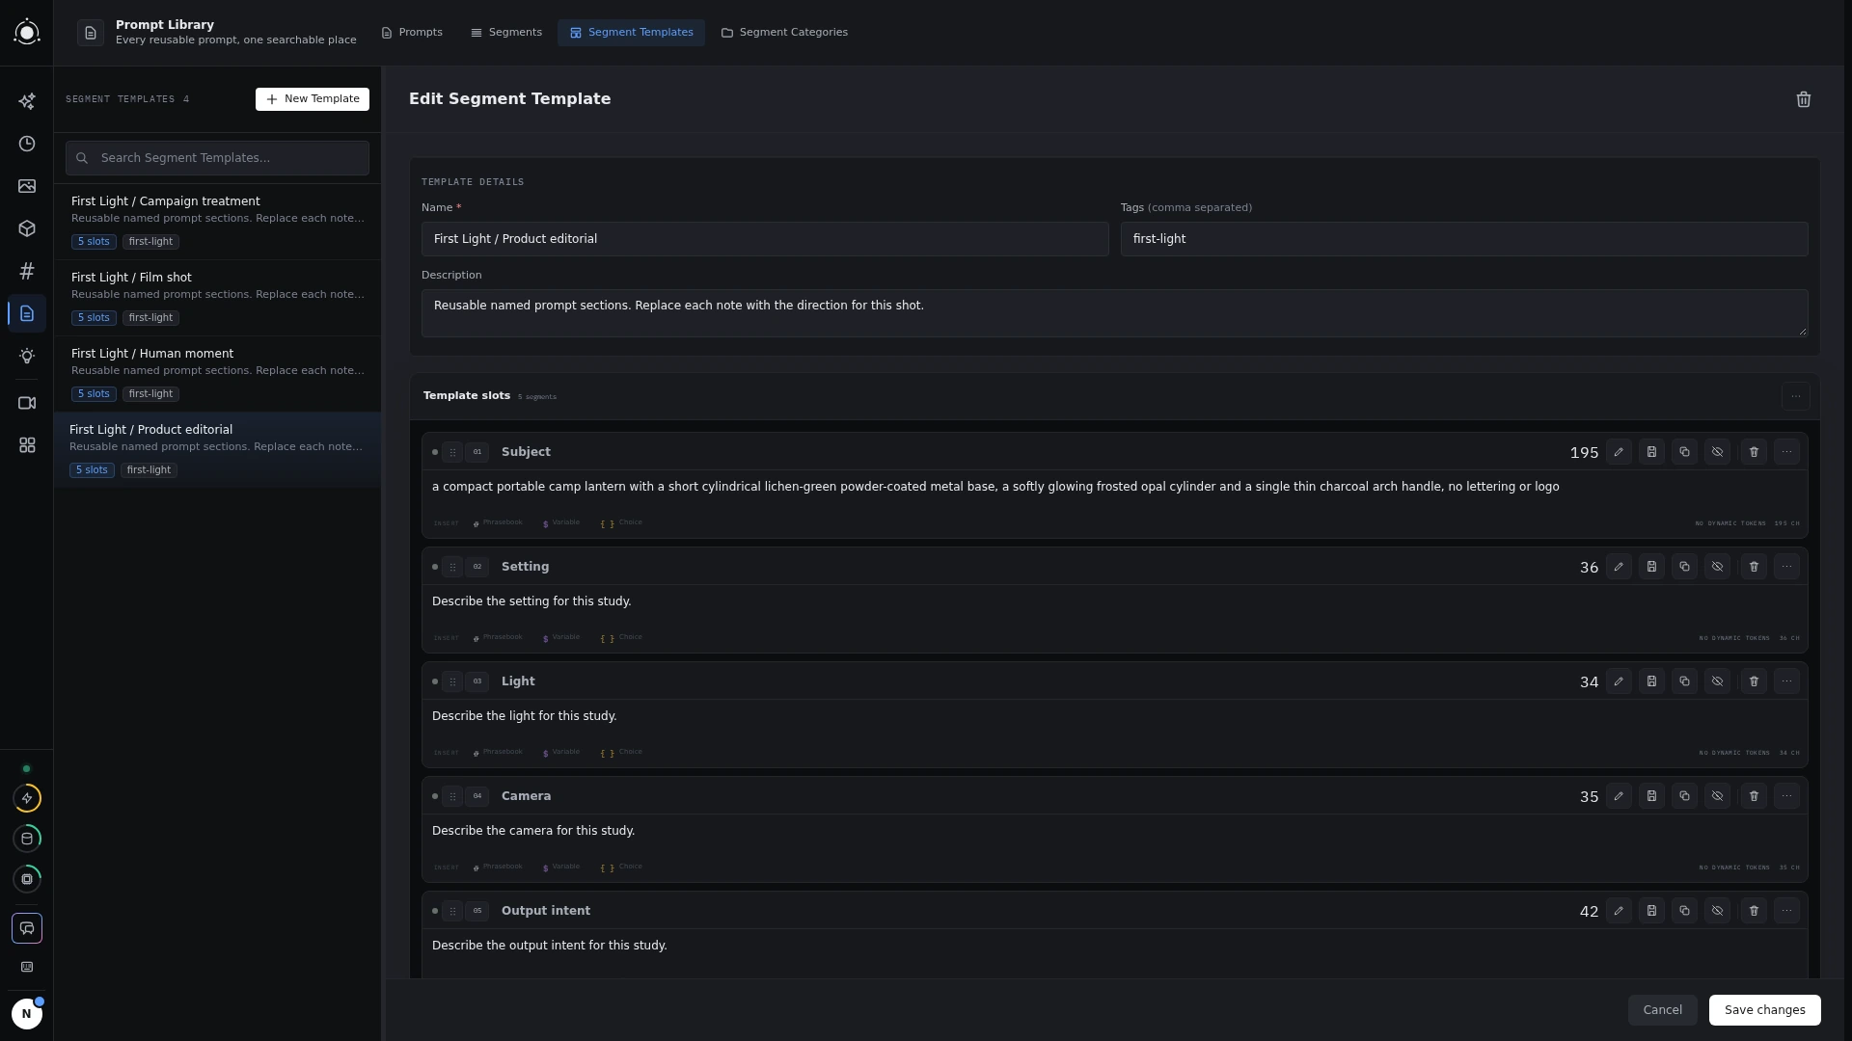This screenshot has width=1852, height=1041.
Task: Open the history clock icon in sidebar
Action: pos(27,144)
